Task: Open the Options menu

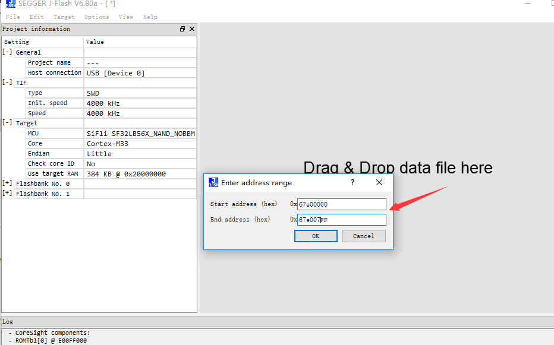Action: [x=96, y=17]
